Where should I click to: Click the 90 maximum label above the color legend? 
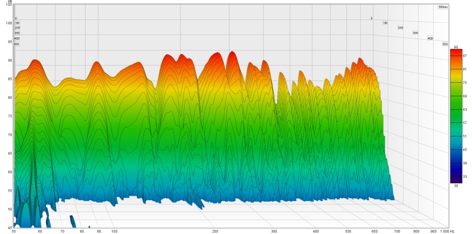[456, 47]
